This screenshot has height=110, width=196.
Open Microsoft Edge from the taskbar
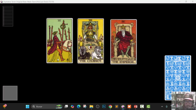tap(79, 107)
